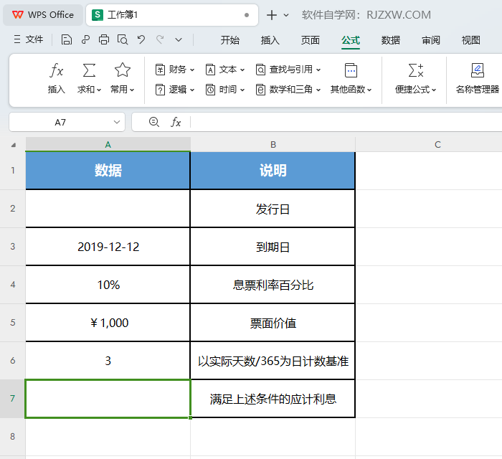502x459 pixels.
Task: Select empty cell A2 next to 发行日
Action: (108, 209)
